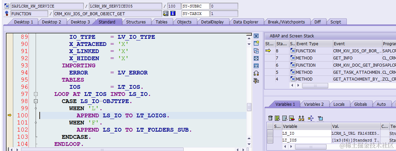The image size is (396, 151).
Task: Click the green list insert icon
Action: coord(278,118)
